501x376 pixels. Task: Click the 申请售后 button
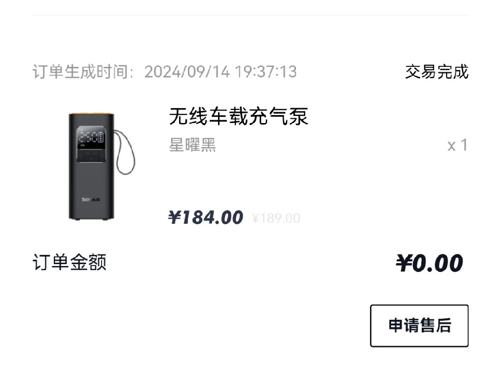coord(419,325)
